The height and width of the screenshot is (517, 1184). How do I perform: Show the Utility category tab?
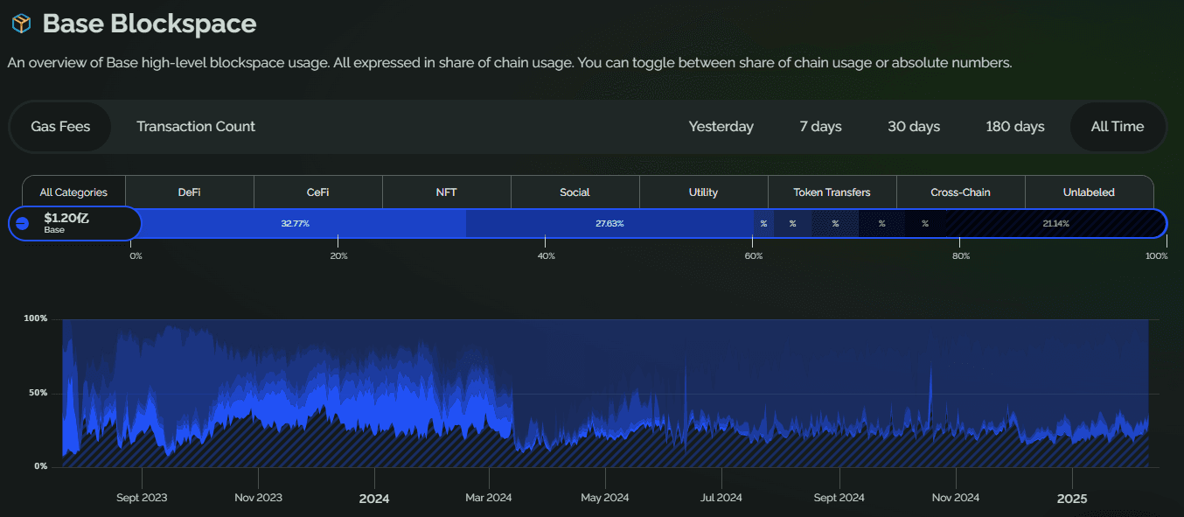(x=703, y=192)
